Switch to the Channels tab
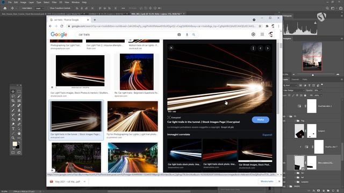This screenshot has width=344, height=193. click(295, 79)
